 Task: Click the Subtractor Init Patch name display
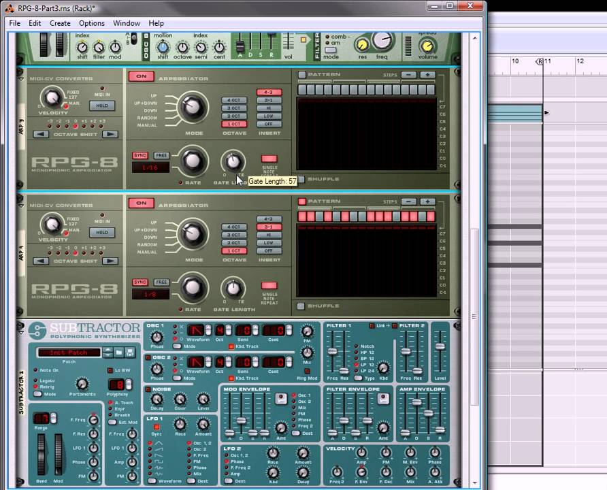click(x=69, y=353)
